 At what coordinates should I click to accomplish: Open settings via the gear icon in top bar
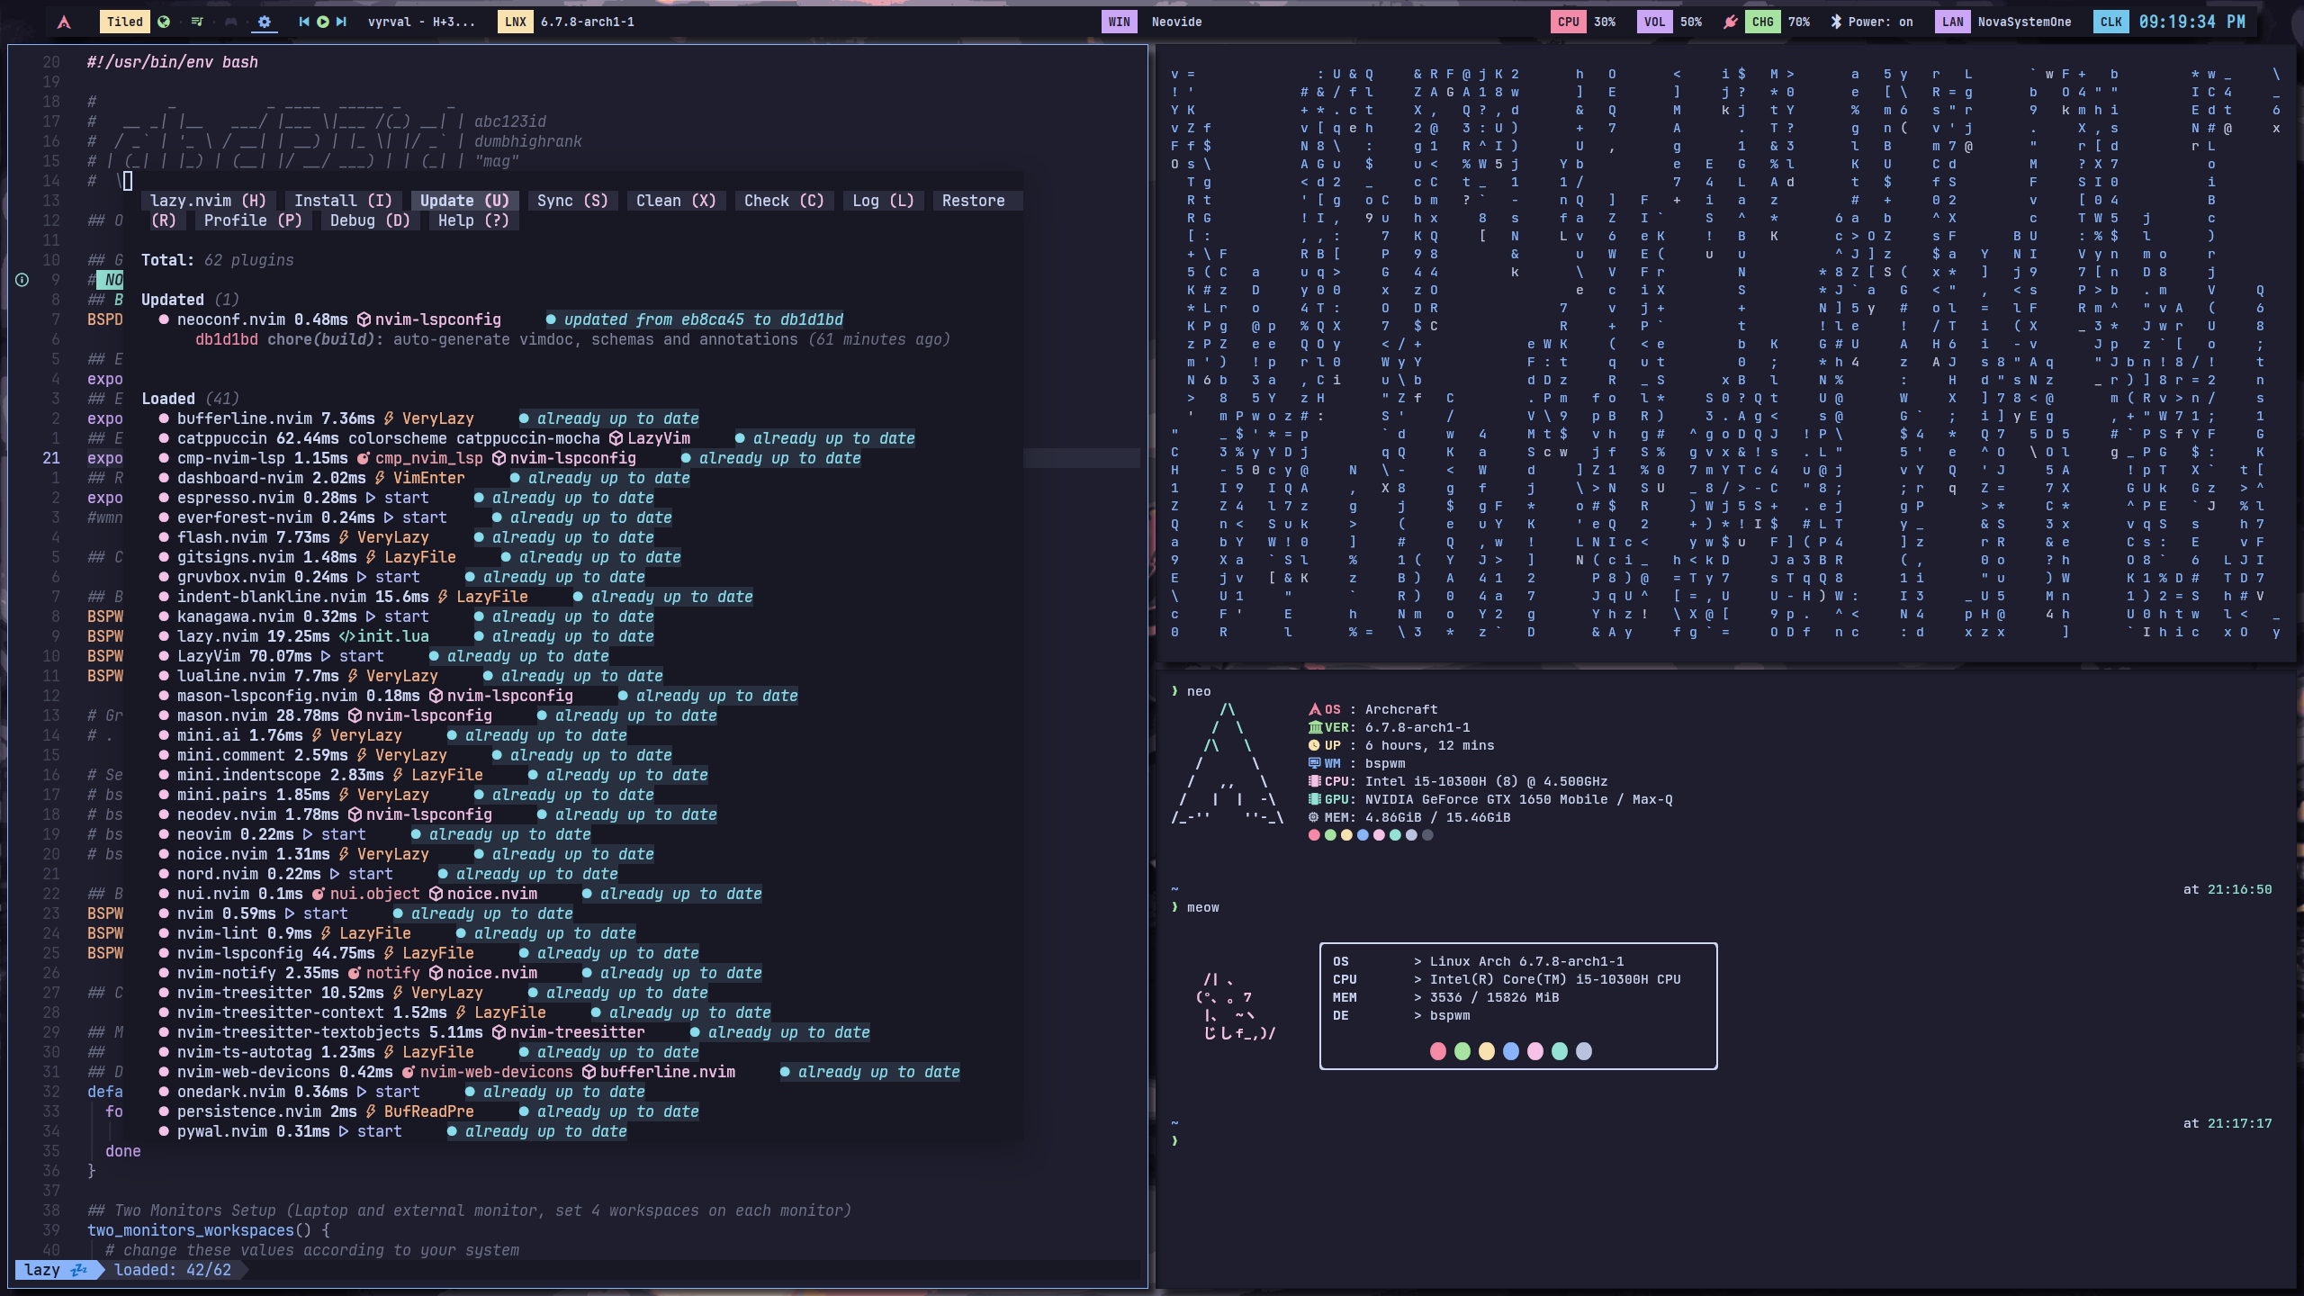point(264,22)
